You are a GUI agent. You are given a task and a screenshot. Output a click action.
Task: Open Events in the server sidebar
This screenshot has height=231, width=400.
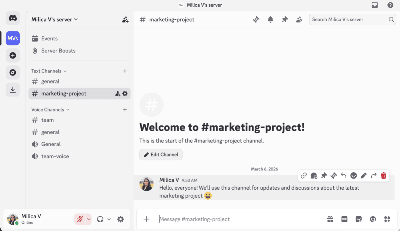pos(49,39)
